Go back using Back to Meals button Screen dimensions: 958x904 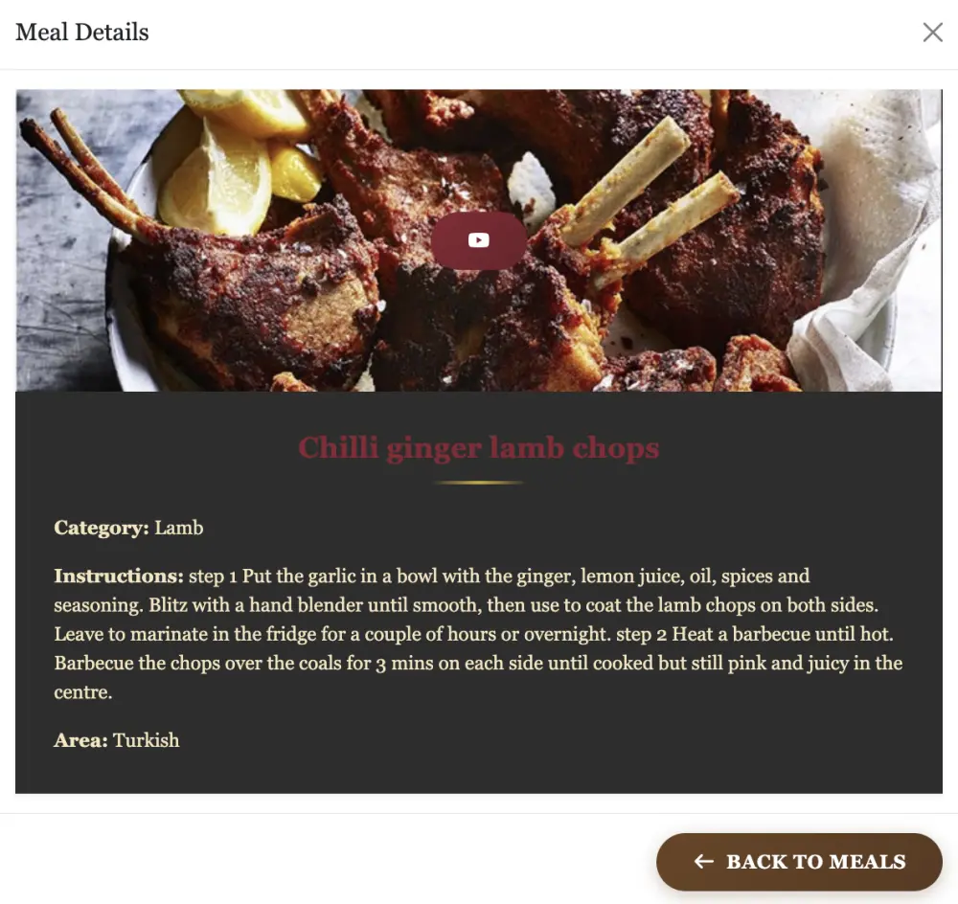tap(799, 861)
